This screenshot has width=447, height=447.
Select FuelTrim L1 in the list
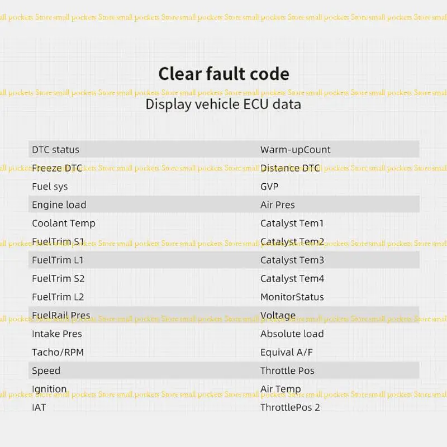(58, 260)
